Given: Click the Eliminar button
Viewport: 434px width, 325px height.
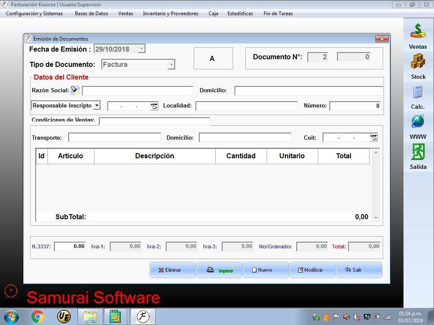Looking at the screenshot, I should point(173,270).
